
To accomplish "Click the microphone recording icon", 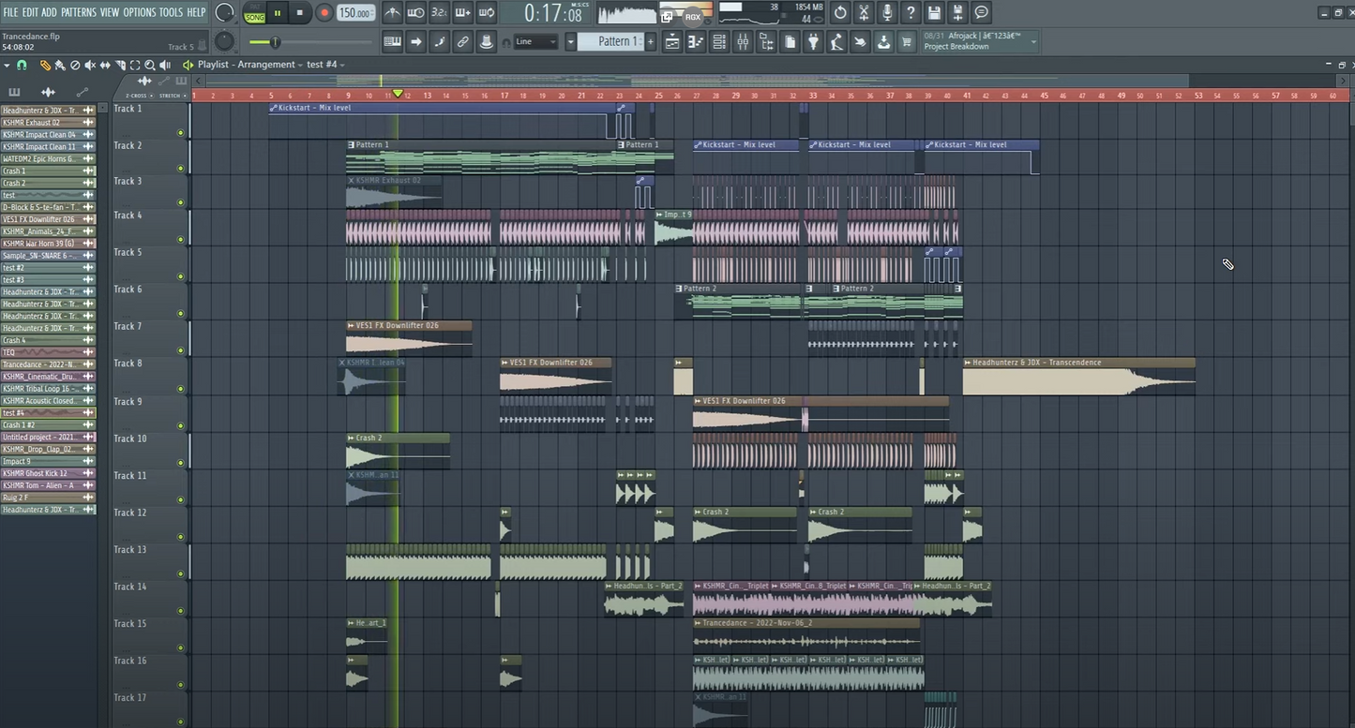I will [x=886, y=12].
